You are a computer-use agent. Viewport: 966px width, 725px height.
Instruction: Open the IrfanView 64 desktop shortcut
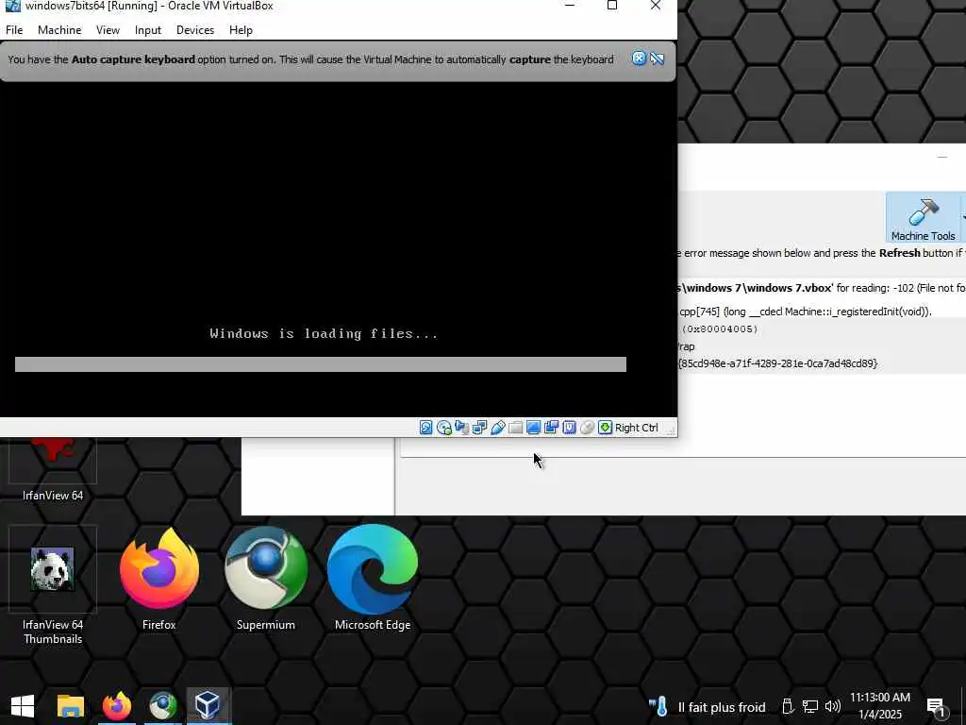(53, 470)
